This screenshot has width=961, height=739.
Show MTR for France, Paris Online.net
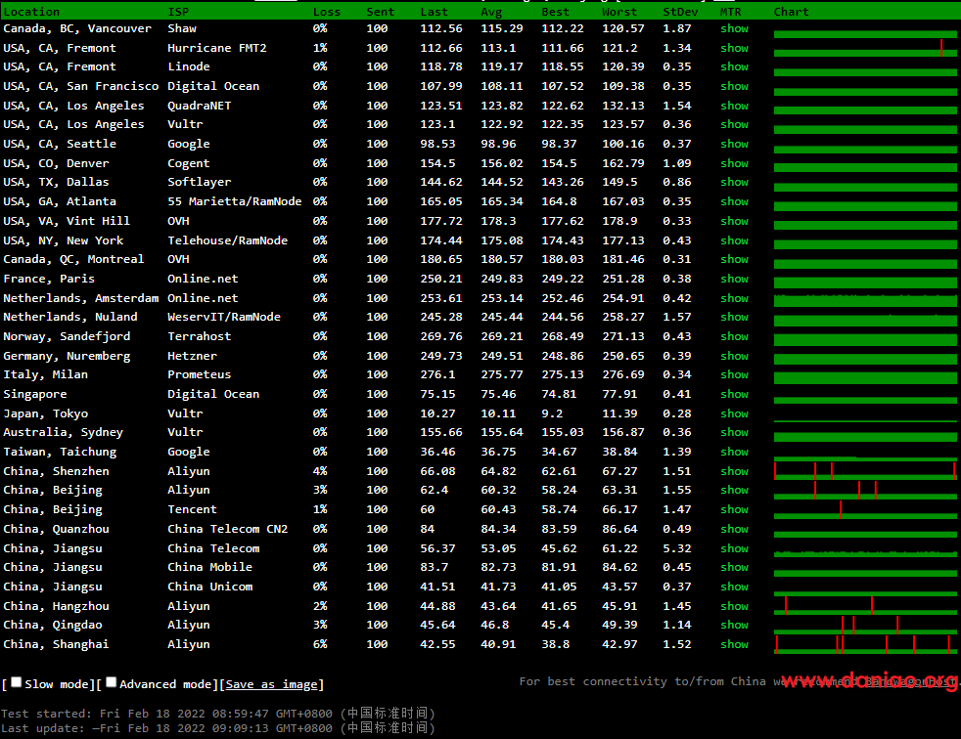pyautogui.click(x=734, y=279)
